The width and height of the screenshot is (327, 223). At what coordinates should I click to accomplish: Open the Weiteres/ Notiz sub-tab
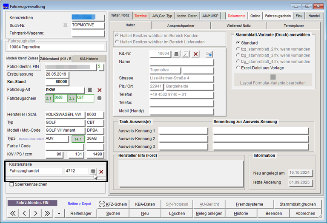pos(238,25)
